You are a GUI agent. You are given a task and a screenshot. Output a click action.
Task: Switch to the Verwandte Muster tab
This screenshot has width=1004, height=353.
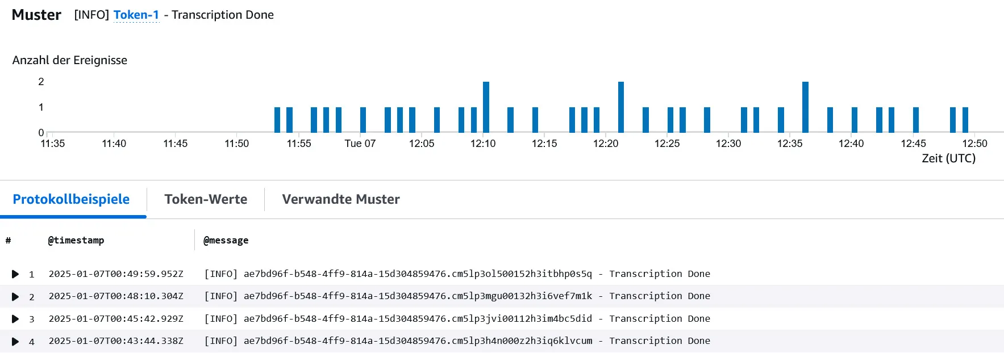click(340, 199)
